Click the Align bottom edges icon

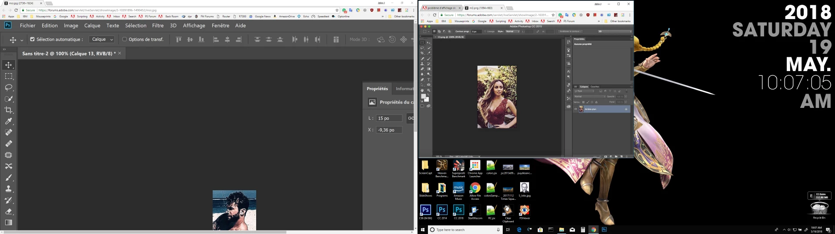point(201,39)
